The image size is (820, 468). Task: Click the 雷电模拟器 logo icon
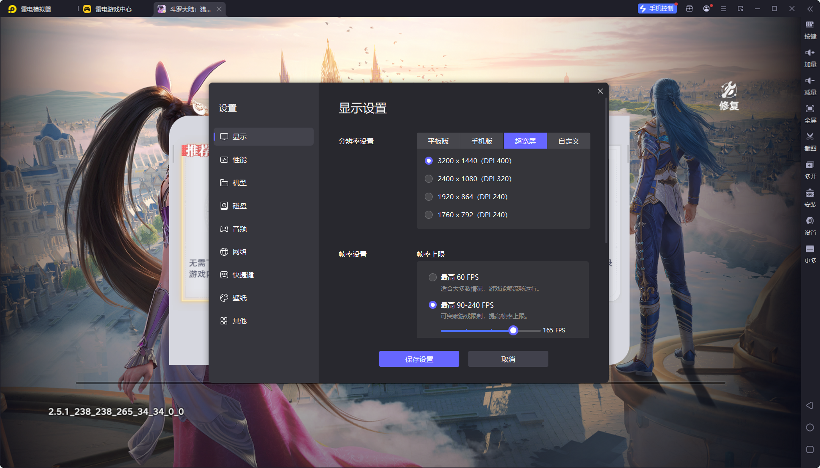(x=13, y=9)
